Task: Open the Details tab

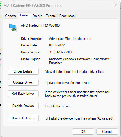Action: (x=37, y=16)
